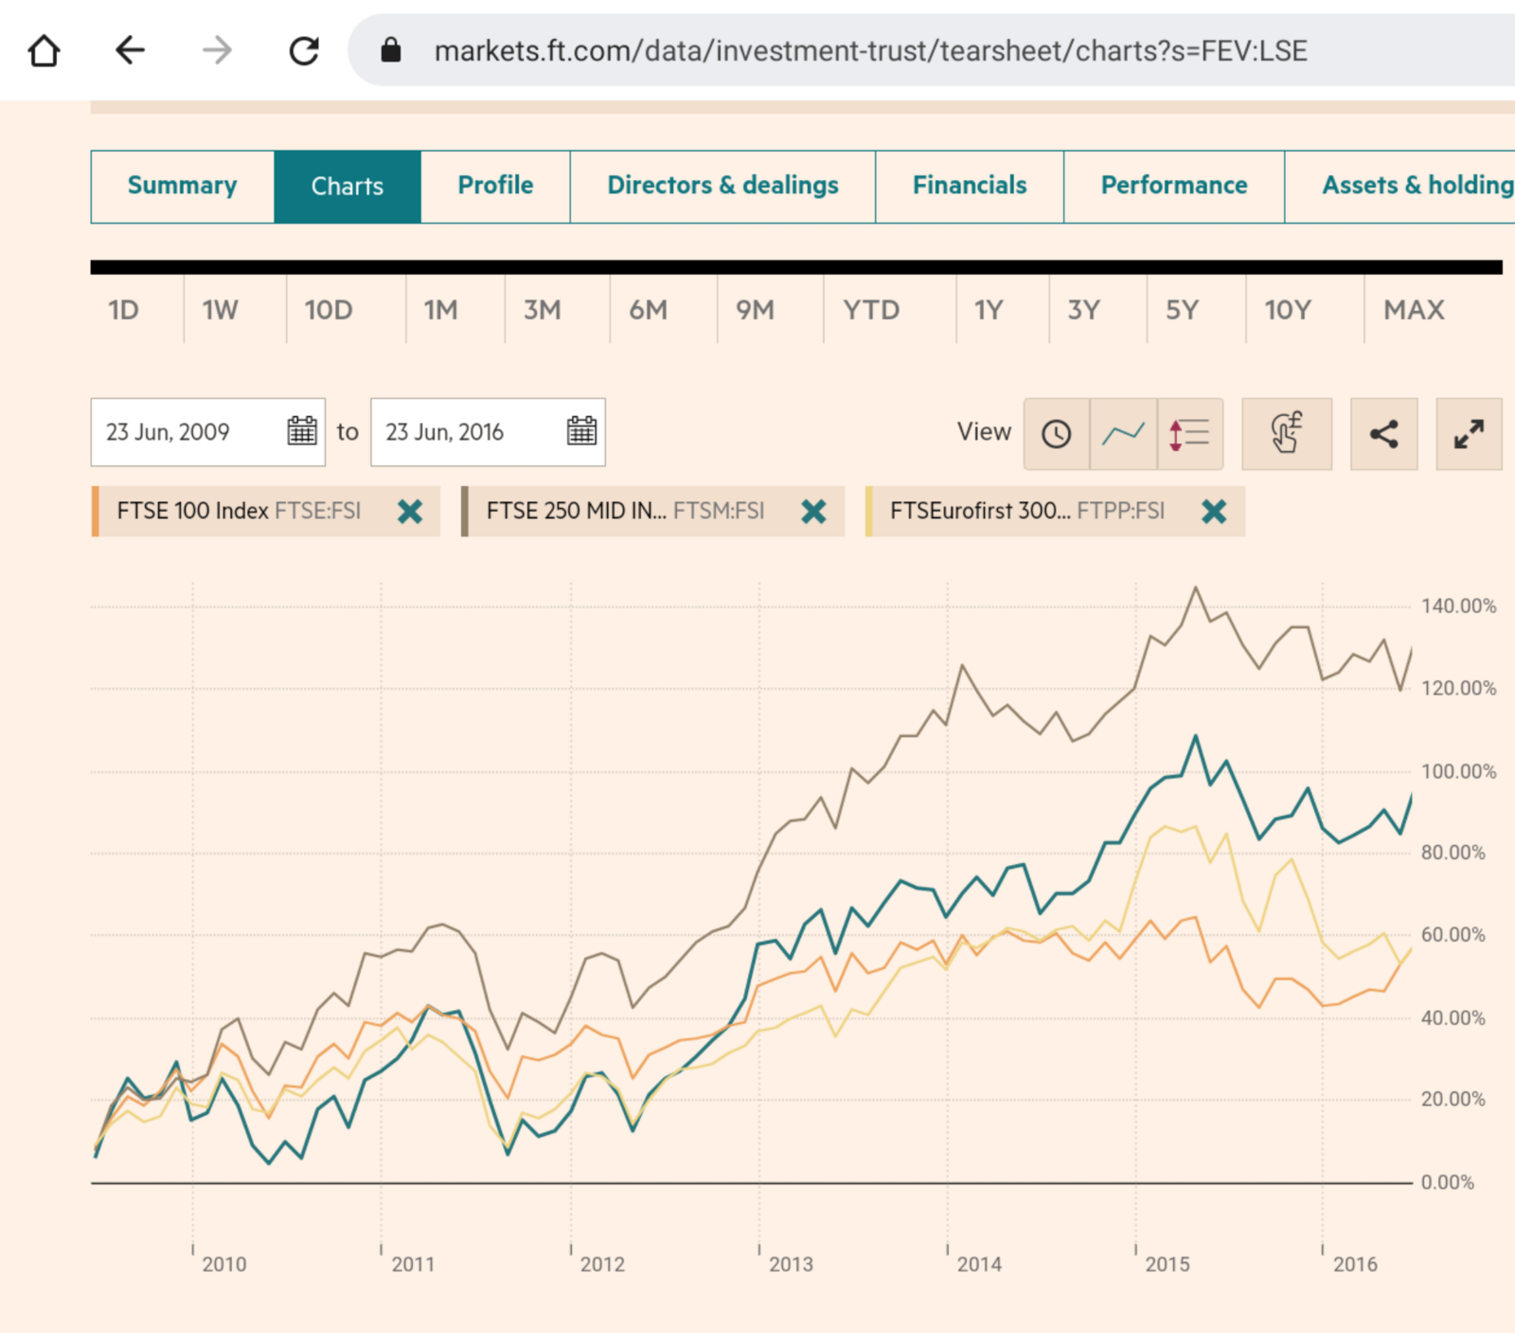Viewport: 1515px width, 1333px height.
Task: Expand chart to fullscreen
Action: 1469,434
